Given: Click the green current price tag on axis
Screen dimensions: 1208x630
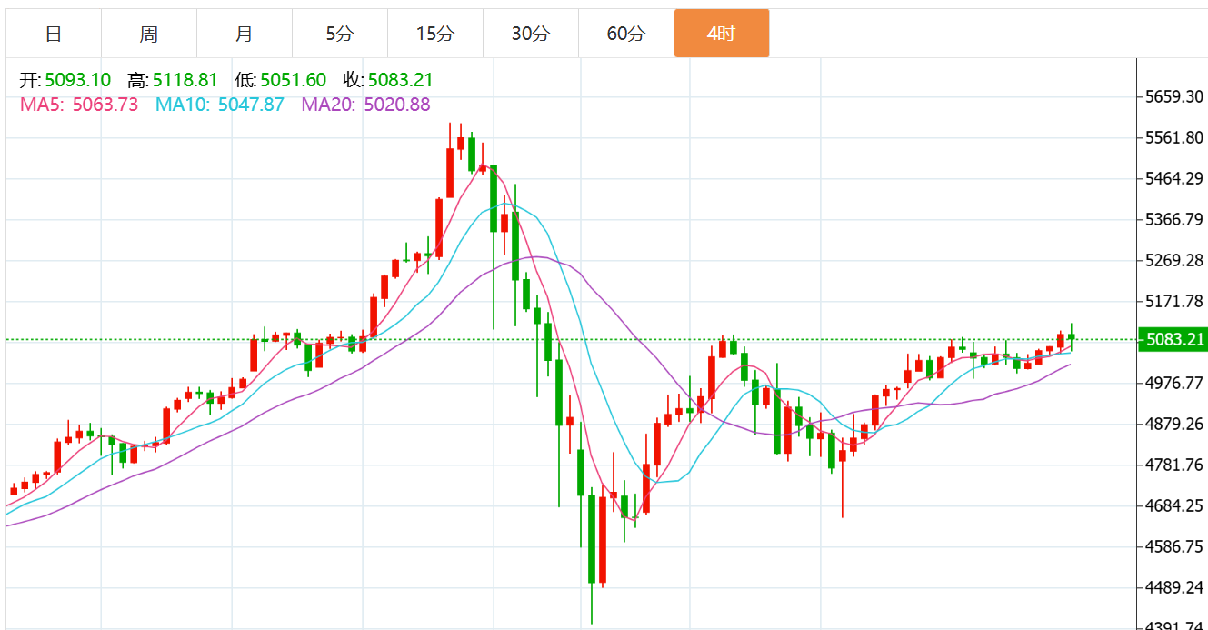Looking at the screenshot, I should pos(1173,340).
